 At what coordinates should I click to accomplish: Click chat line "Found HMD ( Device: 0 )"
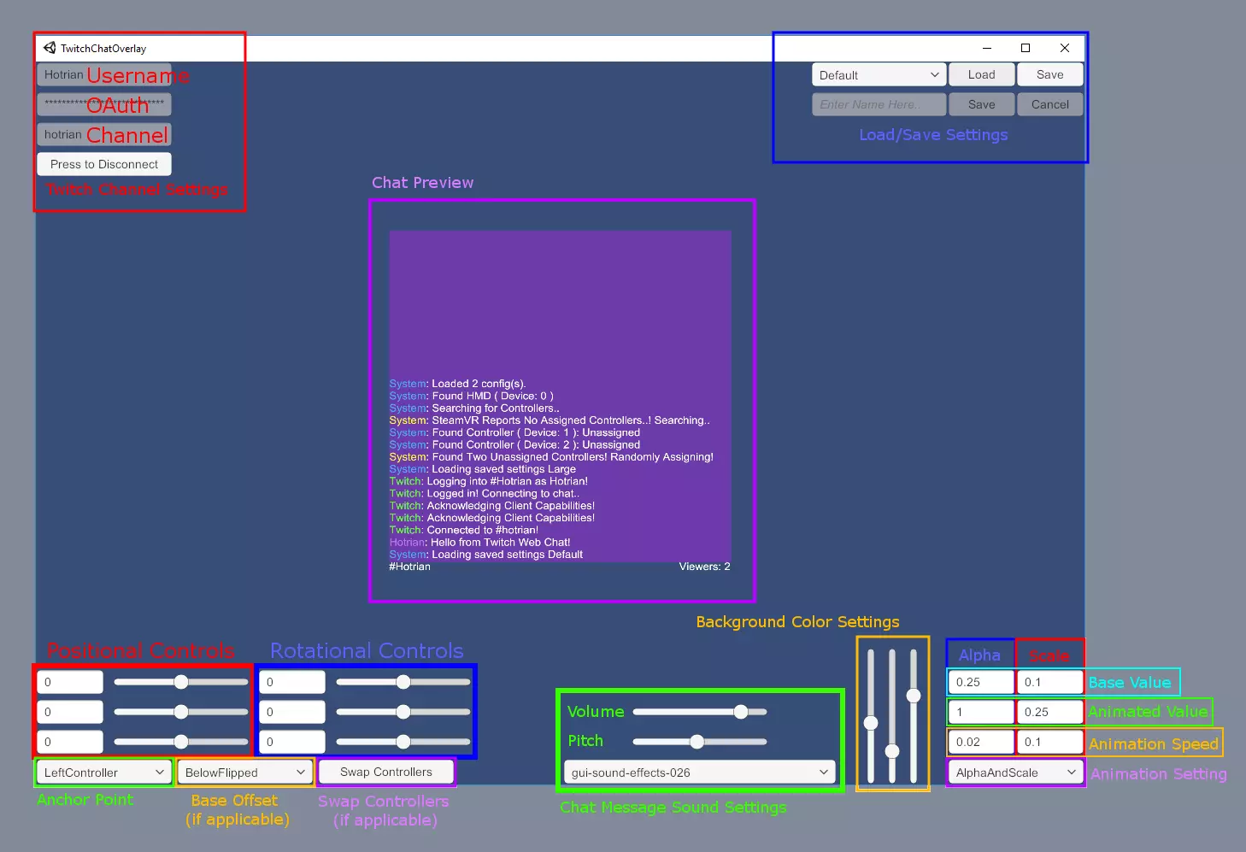tap(493, 396)
